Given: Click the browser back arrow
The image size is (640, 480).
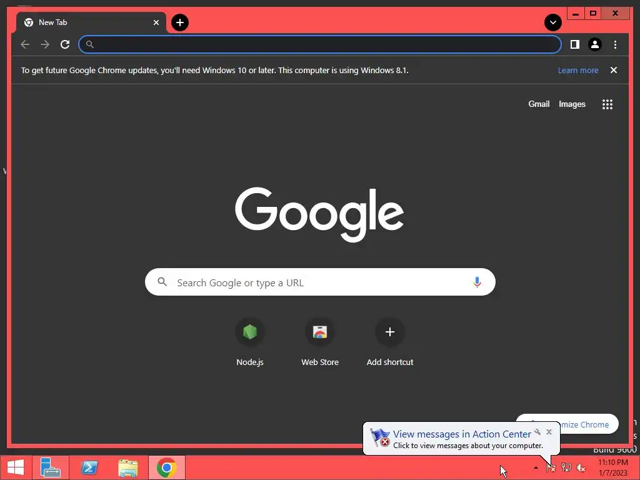Looking at the screenshot, I should pos(25,44).
